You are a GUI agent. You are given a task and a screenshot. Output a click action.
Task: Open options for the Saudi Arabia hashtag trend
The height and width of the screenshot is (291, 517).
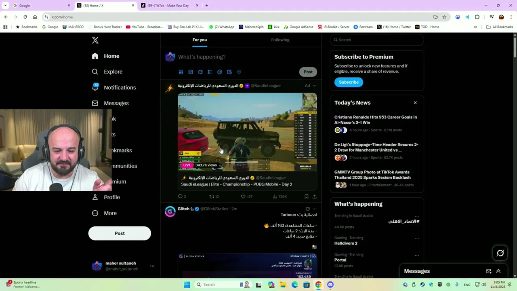coord(417,216)
